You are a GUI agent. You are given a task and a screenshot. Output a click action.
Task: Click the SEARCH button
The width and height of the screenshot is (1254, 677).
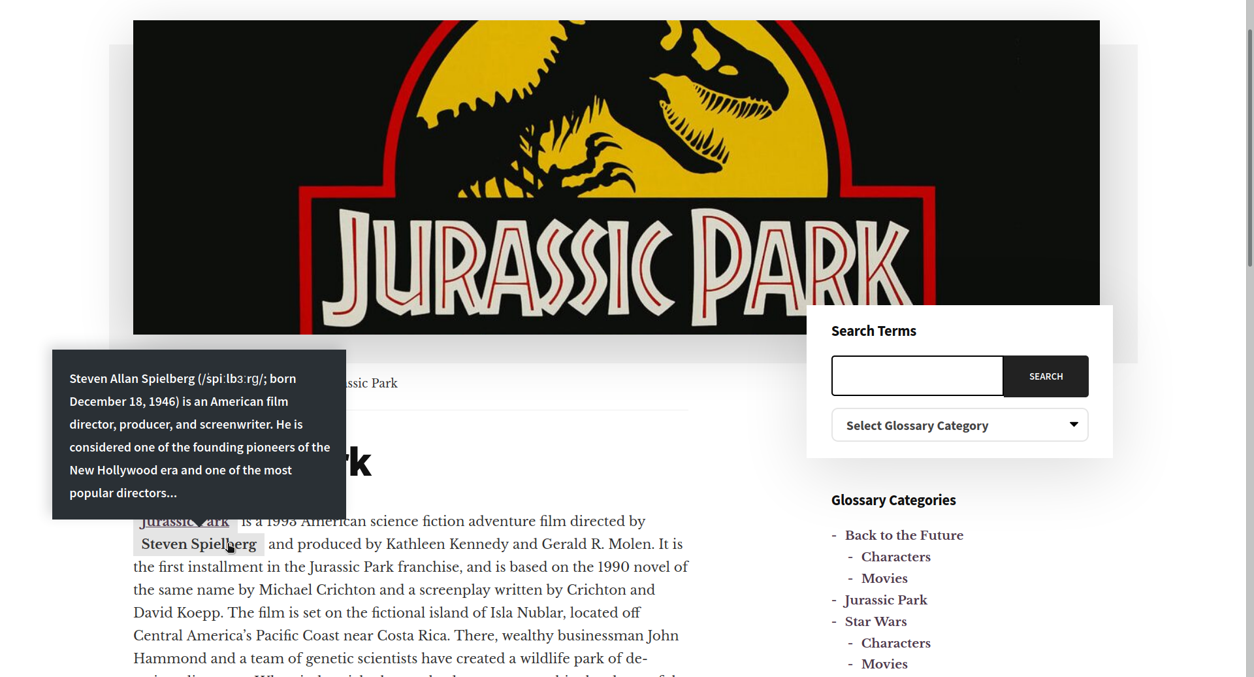pyautogui.click(x=1046, y=376)
